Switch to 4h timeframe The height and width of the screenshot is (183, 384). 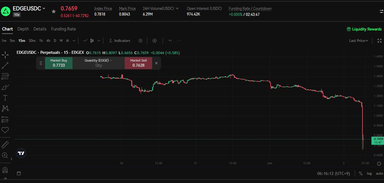tap(48, 41)
